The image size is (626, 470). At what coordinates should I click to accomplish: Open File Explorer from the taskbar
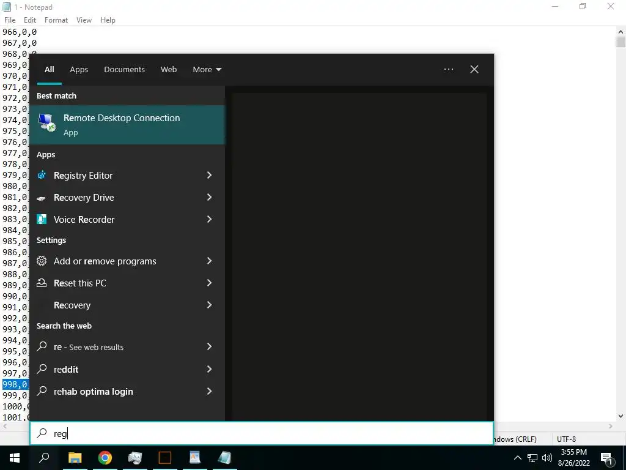coord(75,458)
